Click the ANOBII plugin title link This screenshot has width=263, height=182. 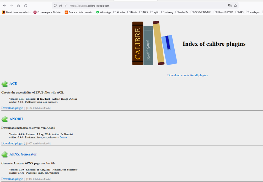16,119
